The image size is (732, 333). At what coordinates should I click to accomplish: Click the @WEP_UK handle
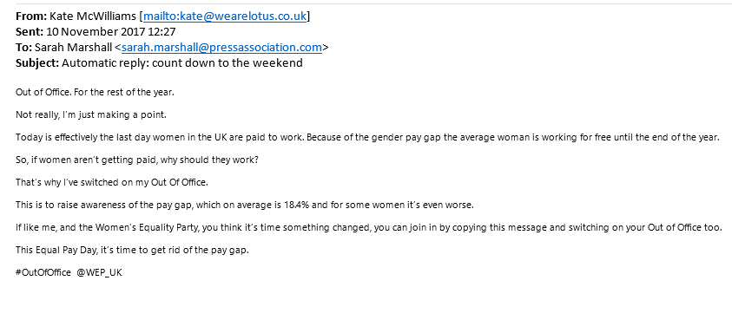click(99, 273)
